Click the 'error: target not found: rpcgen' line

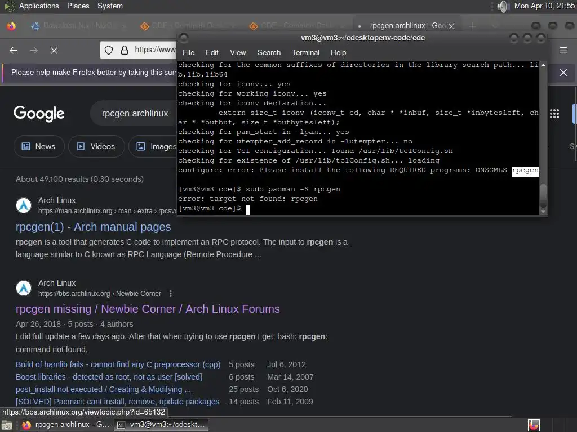(248, 199)
